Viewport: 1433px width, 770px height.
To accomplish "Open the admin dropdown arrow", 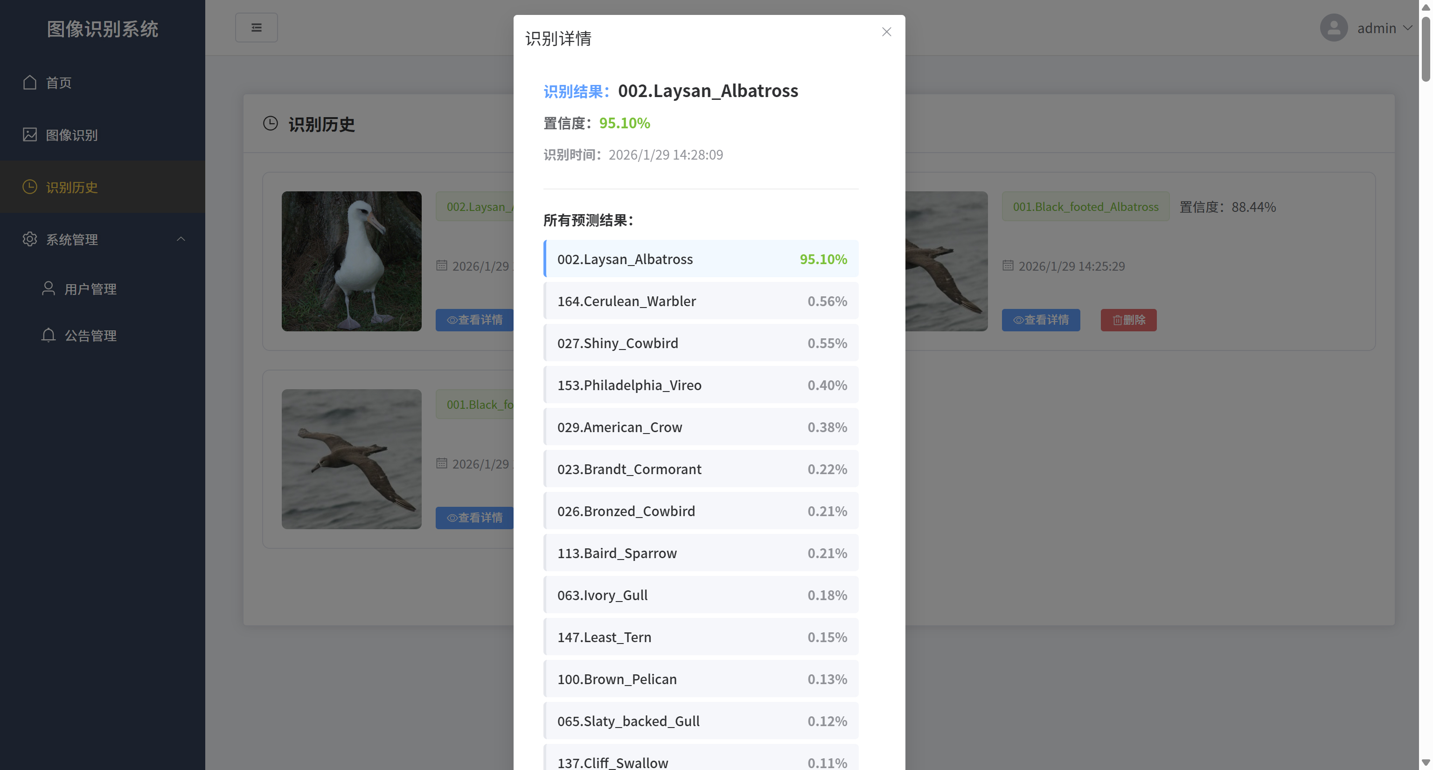I will click(x=1407, y=28).
